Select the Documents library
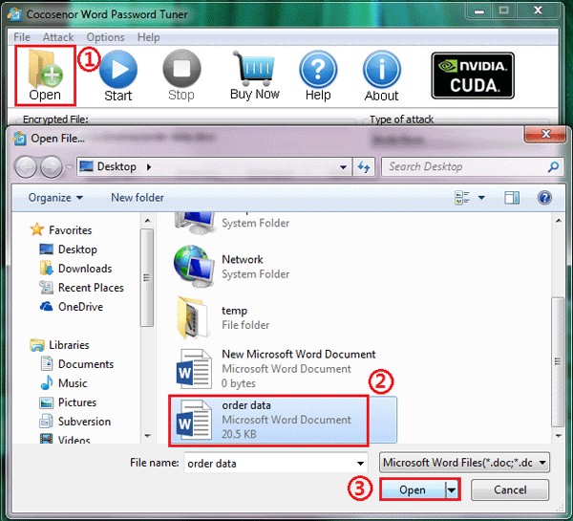Image resolution: width=573 pixels, height=521 pixels. (76, 364)
